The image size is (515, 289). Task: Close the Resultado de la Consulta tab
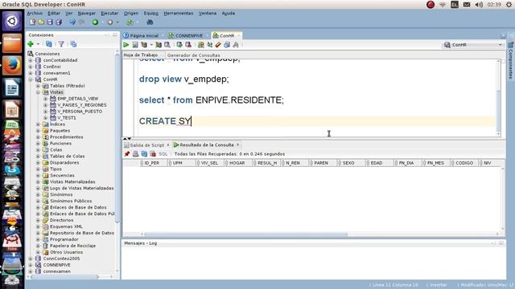coord(238,144)
